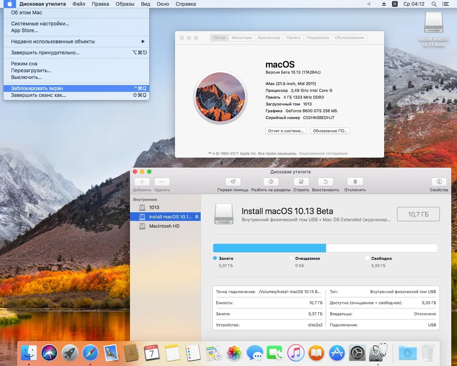Image resolution: width=457 pixels, height=366 pixels.
Task: Run First Aid from toolbar
Action: tap(233, 182)
